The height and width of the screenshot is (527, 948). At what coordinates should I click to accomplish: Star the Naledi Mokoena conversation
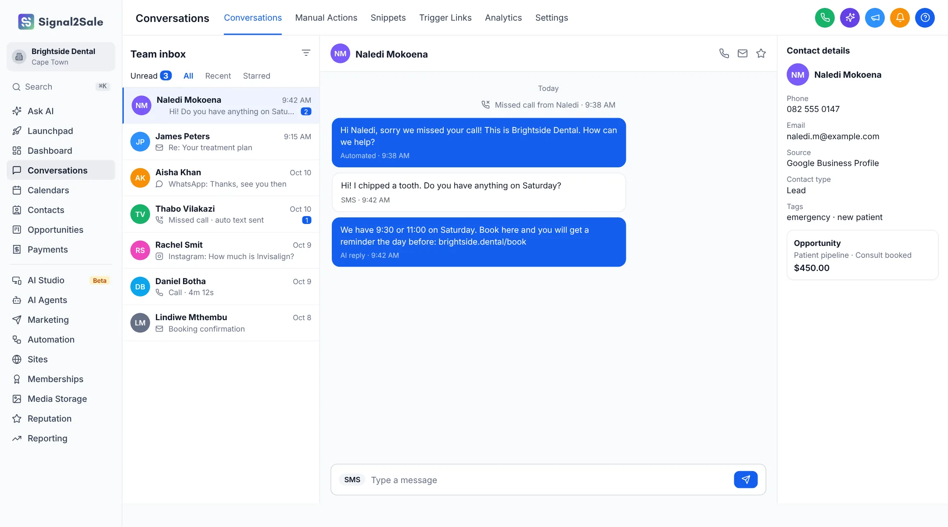pyautogui.click(x=761, y=54)
